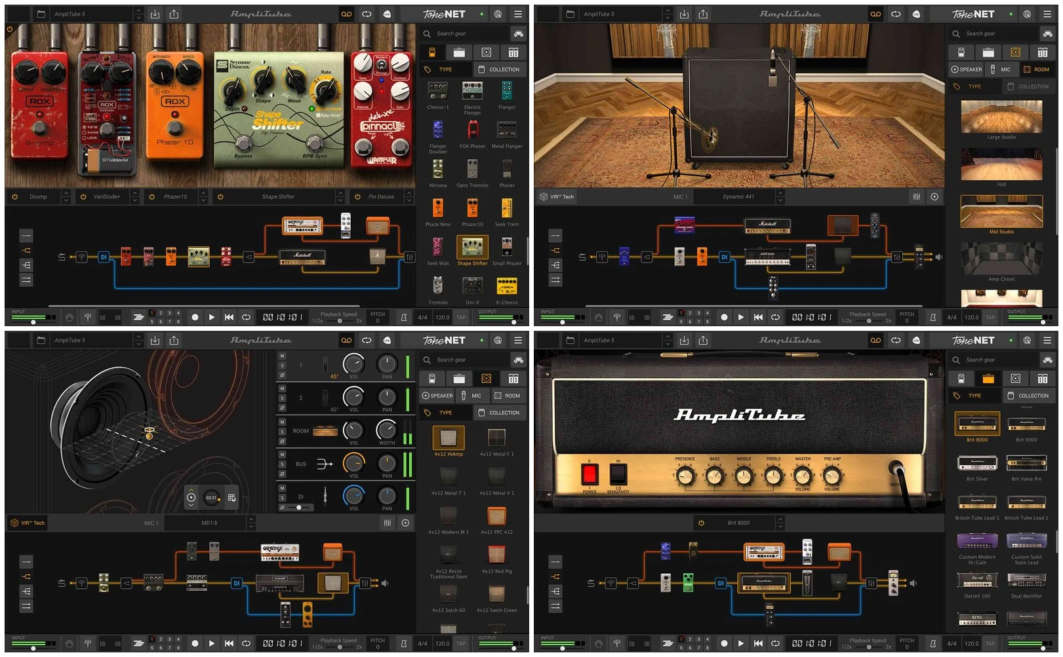
Task: Click the save preset icon in the pedalboard view header
Action: tap(155, 14)
